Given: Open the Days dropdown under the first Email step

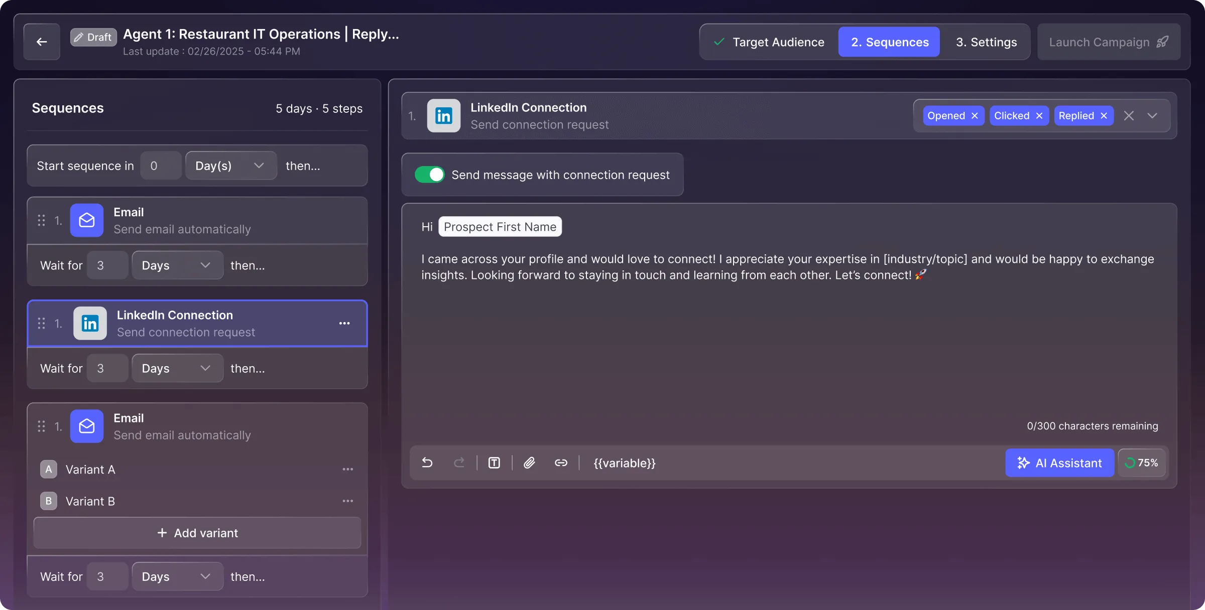Looking at the screenshot, I should click(177, 265).
